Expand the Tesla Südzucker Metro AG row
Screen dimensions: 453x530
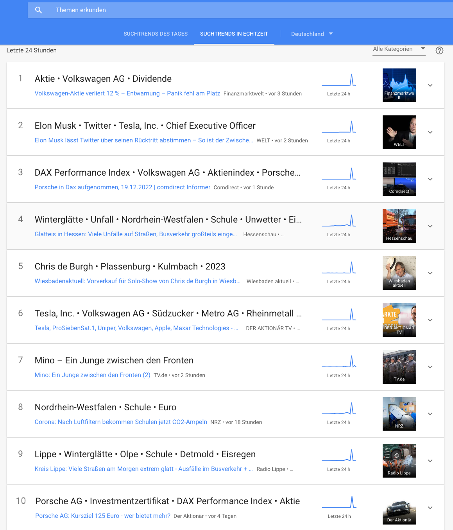tap(430, 320)
